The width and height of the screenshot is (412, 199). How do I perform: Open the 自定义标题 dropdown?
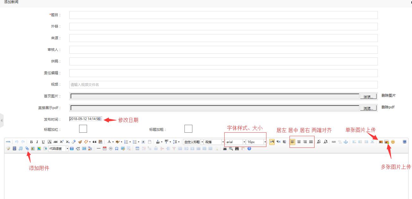[x=193, y=142]
